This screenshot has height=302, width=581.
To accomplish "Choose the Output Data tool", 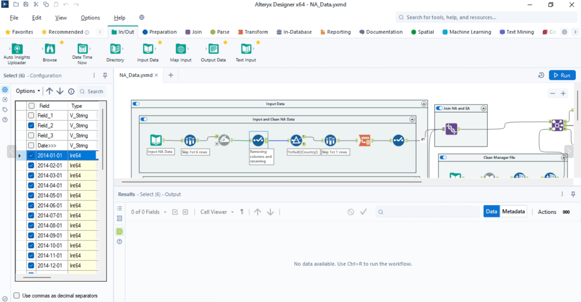I will click(213, 53).
